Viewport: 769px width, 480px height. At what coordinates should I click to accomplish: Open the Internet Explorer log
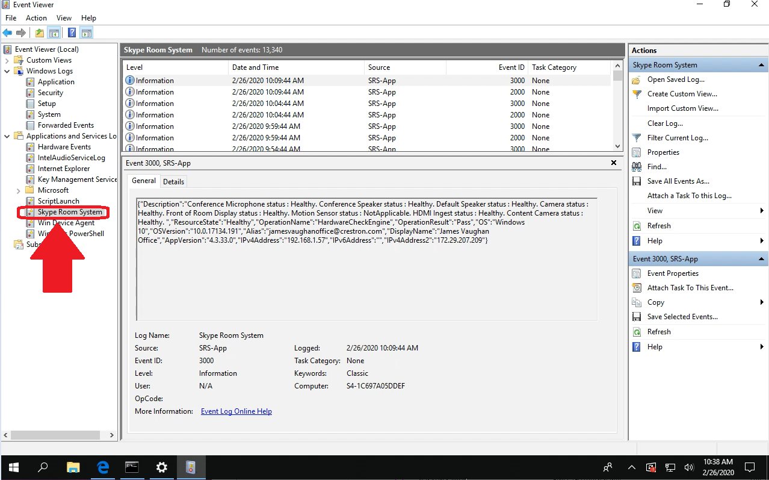click(x=64, y=169)
